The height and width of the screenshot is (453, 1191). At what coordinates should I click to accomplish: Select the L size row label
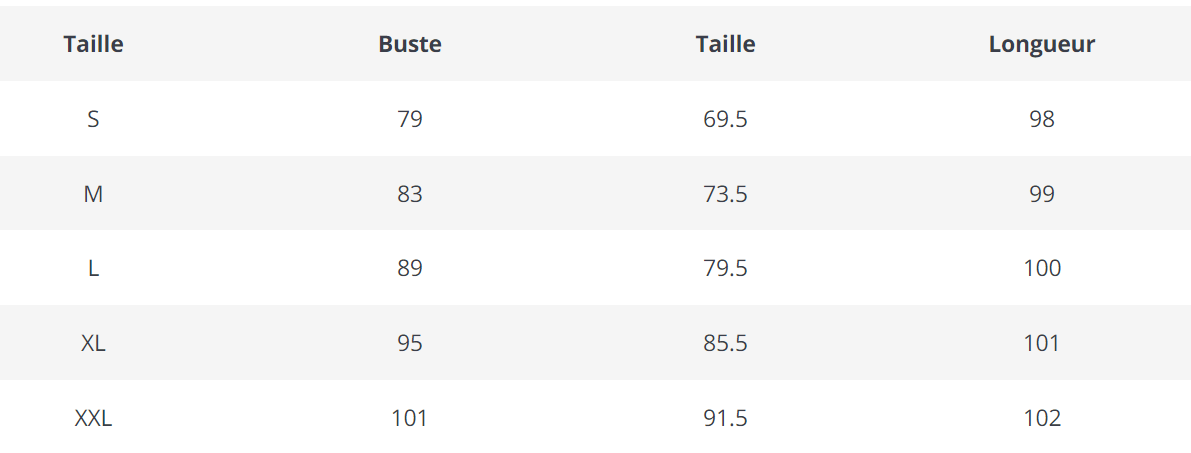tap(93, 268)
